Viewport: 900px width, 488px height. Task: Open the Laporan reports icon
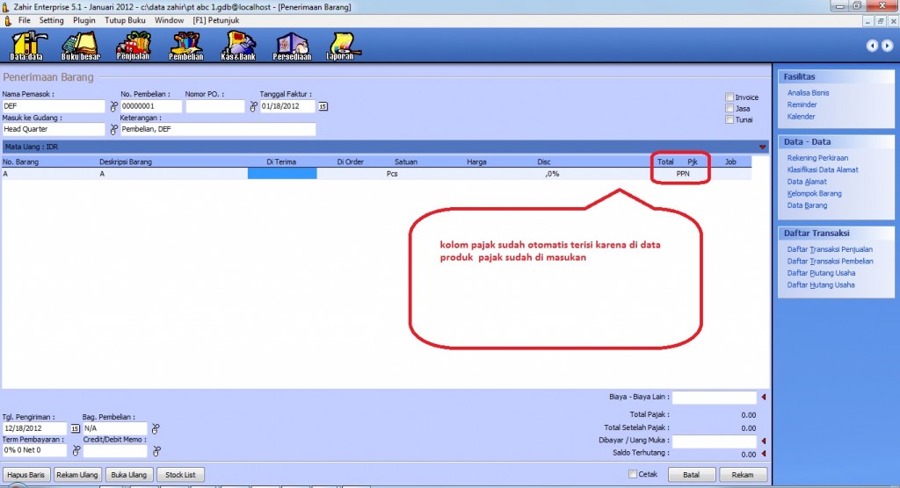pos(341,44)
